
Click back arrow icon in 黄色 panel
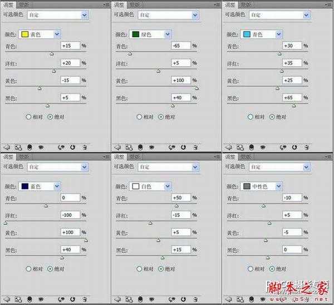pyautogui.click(x=7, y=147)
